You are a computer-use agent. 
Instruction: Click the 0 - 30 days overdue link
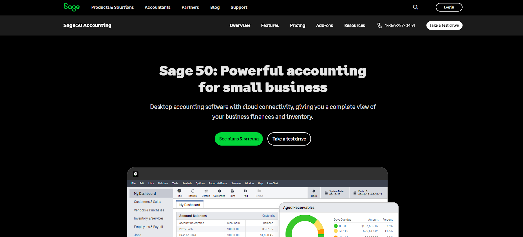pos(343,226)
